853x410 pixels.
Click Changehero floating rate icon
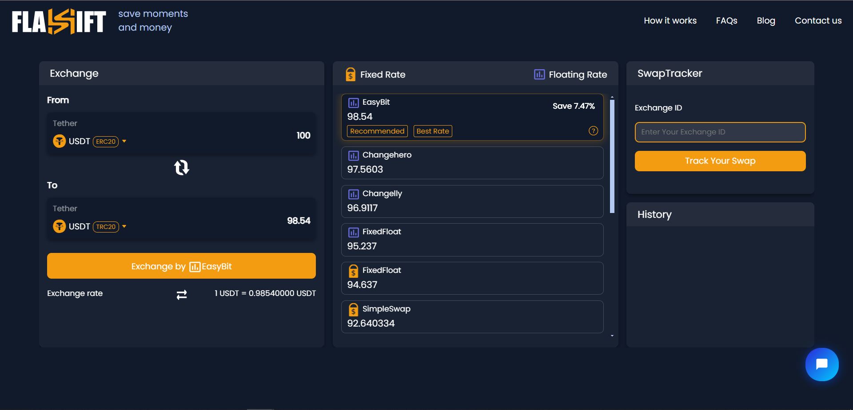[353, 156]
